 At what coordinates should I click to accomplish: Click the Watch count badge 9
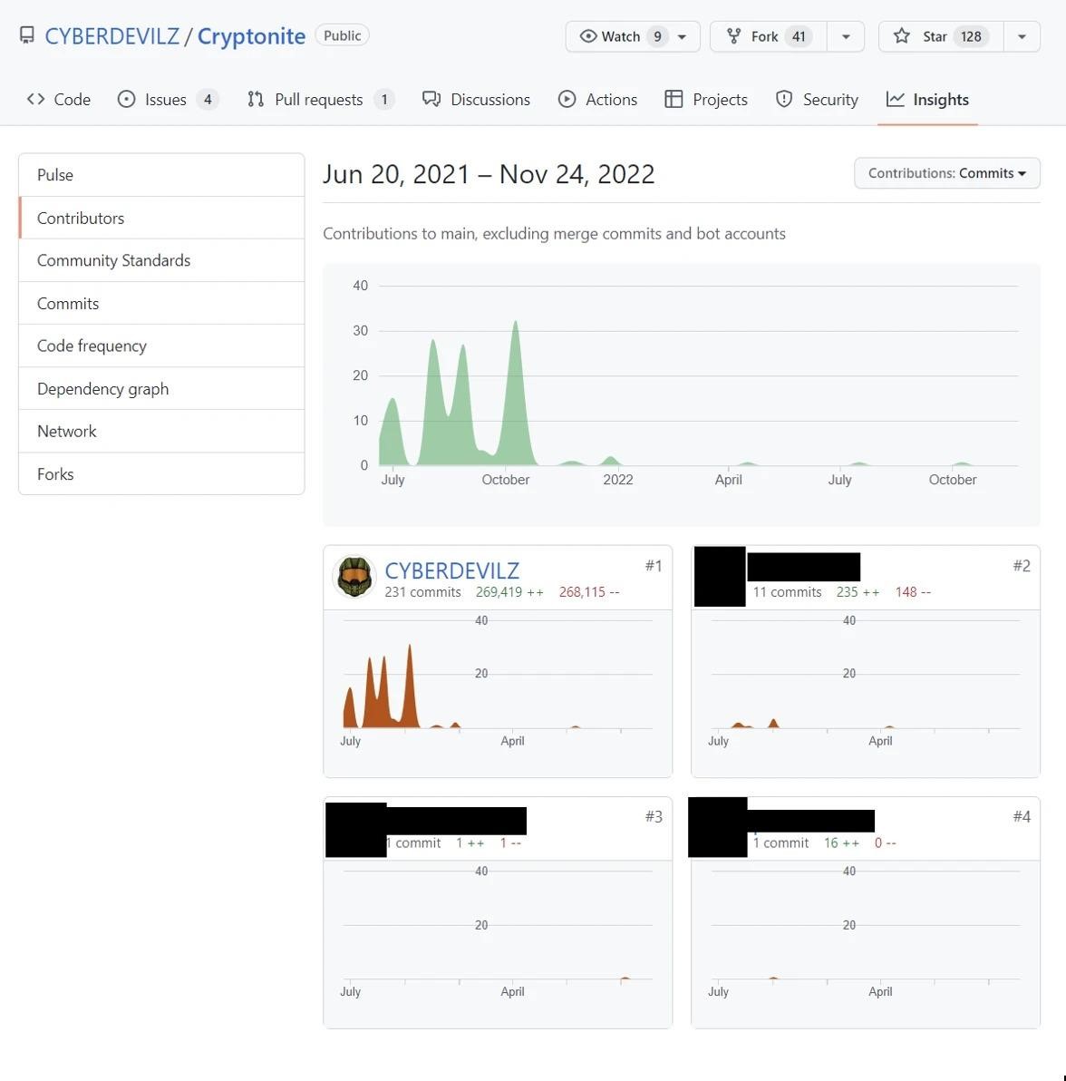pos(657,36)
